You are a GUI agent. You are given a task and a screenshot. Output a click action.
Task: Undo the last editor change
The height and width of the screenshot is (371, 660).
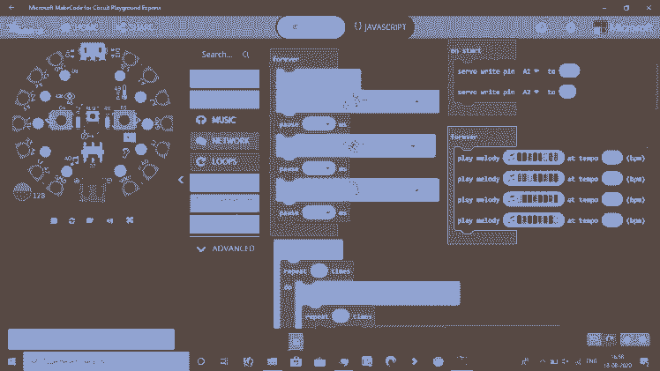[x=594, y=339]
